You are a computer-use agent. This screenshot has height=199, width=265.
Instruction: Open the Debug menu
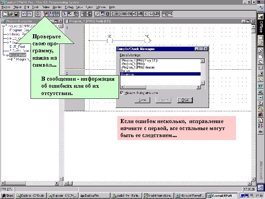point(69,7)
